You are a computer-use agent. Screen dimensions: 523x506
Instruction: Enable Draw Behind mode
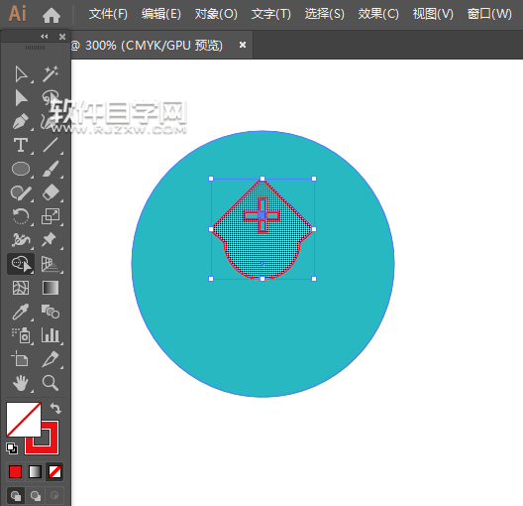point(36,496)
